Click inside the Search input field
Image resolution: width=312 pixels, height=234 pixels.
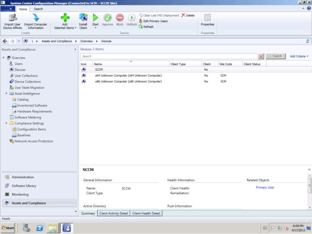click(x=169, y=56)
